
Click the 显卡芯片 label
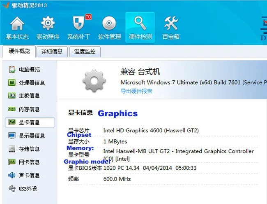point(79,131)
